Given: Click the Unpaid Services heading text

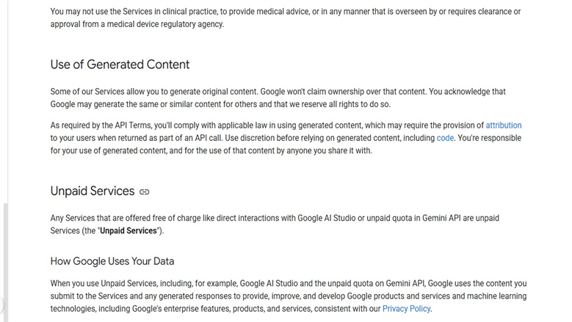Looking at the screenshot, I should tap(93, 191).
